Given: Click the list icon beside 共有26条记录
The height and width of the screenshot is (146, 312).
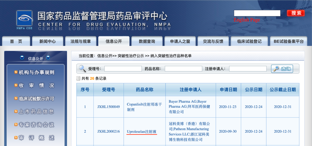Looking at the screenshot, I should click(x=78, y=78).
